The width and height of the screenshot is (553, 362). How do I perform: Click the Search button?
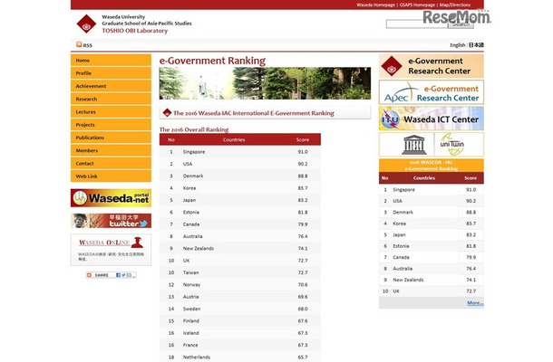[x=461, y=24]
